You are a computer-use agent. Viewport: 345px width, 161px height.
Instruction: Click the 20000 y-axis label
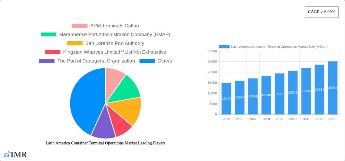coord(212,72)
